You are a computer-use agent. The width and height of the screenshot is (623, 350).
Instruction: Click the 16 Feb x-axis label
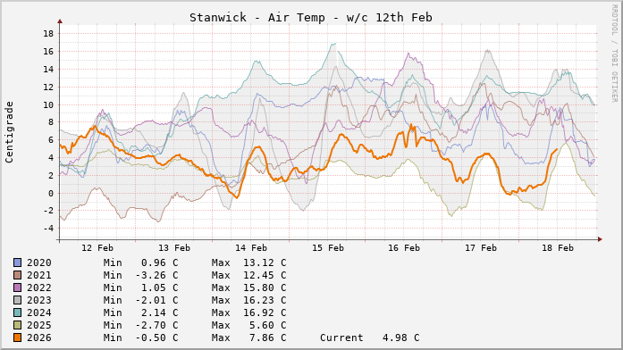tap(404, 248)
